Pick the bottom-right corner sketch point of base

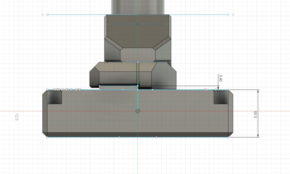pos(228,137)
